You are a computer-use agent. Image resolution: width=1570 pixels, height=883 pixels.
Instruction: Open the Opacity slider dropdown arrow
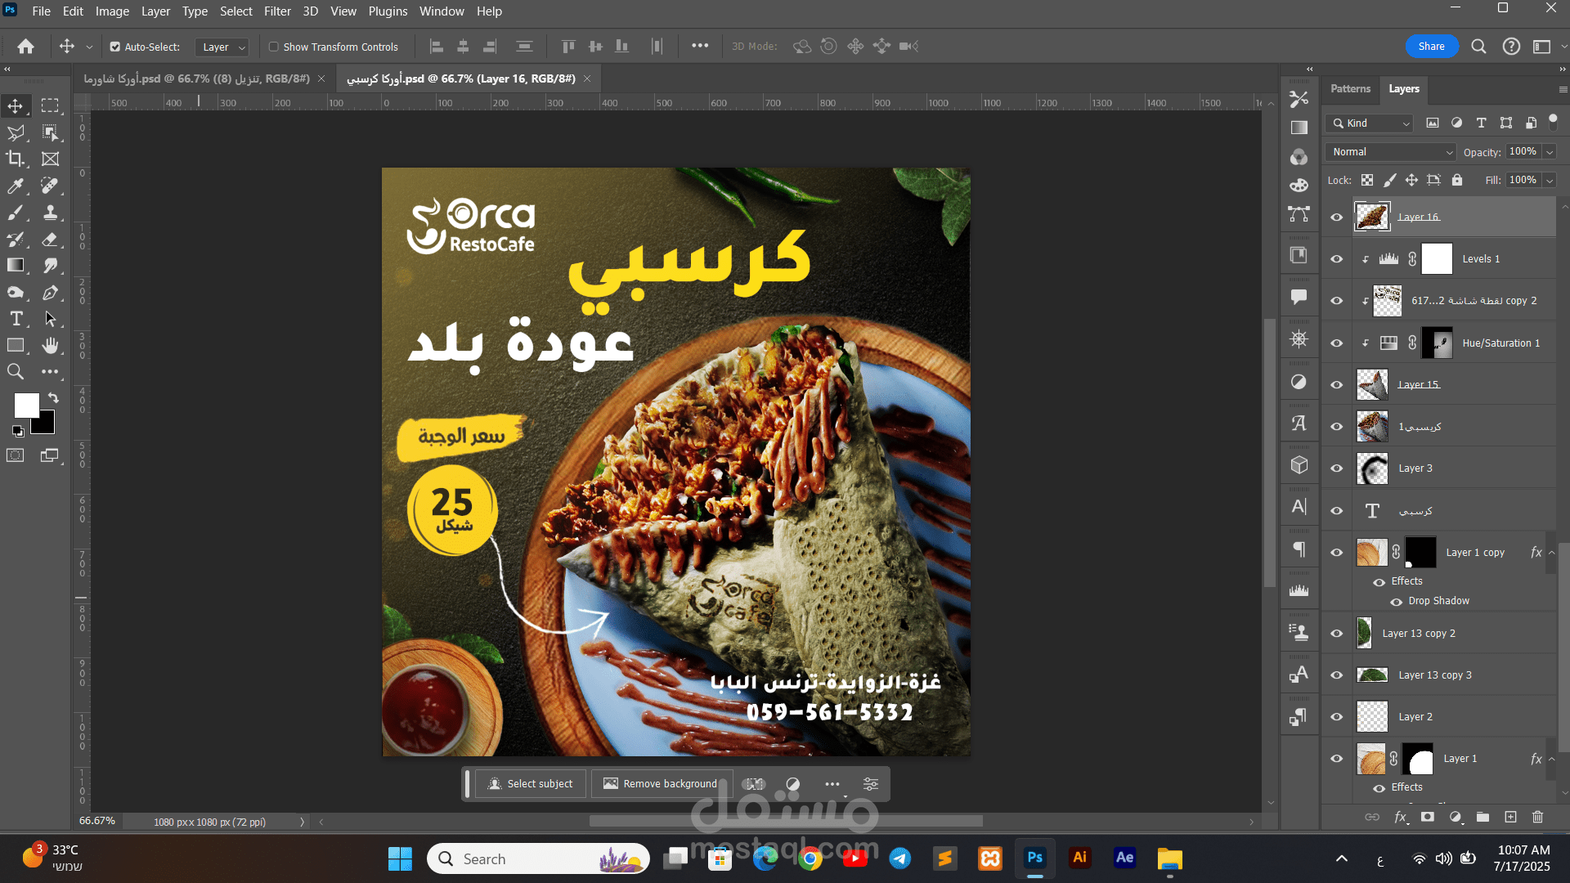[1550, 152]
